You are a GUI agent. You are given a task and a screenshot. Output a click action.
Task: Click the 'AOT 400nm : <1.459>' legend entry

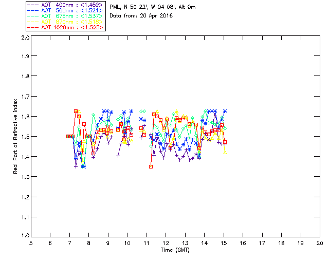tap(65, 5)
